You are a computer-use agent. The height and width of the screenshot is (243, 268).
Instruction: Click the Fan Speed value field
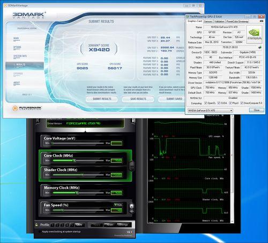coord(117,210)
